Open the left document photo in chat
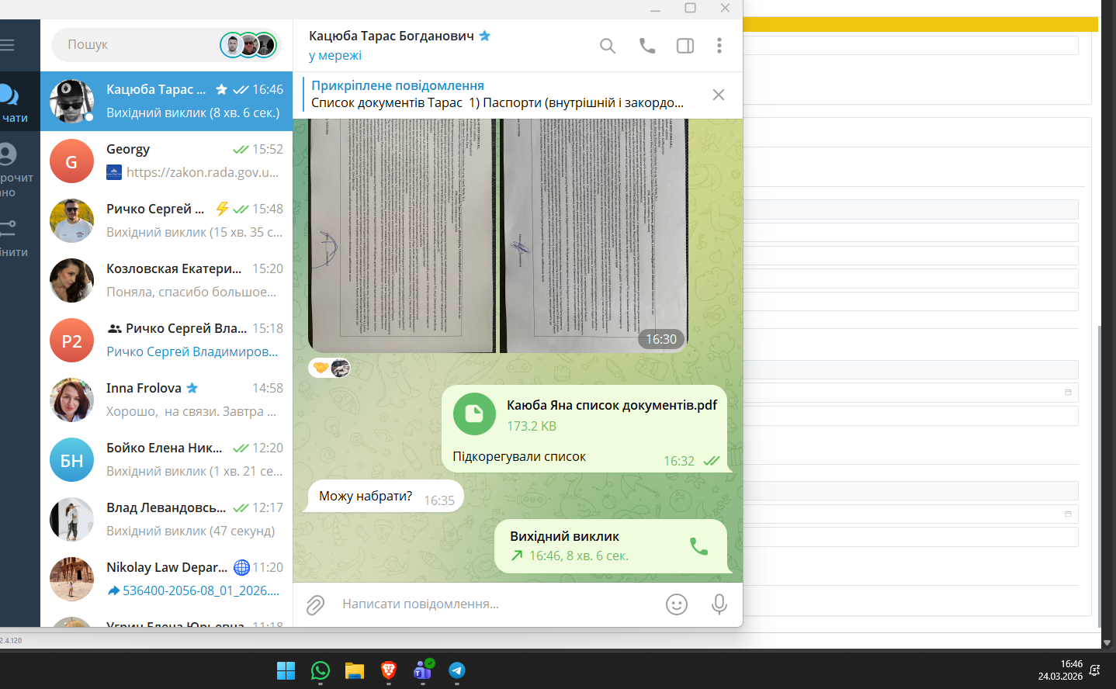Viewport: 1116px width, 689px height. pos(402,236)
